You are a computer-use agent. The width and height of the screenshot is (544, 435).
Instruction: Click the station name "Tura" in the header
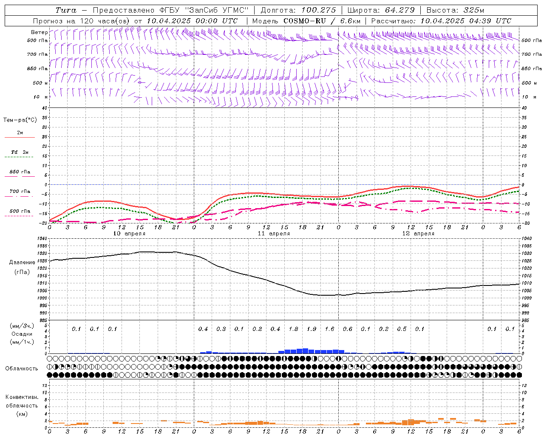(65, 10)
